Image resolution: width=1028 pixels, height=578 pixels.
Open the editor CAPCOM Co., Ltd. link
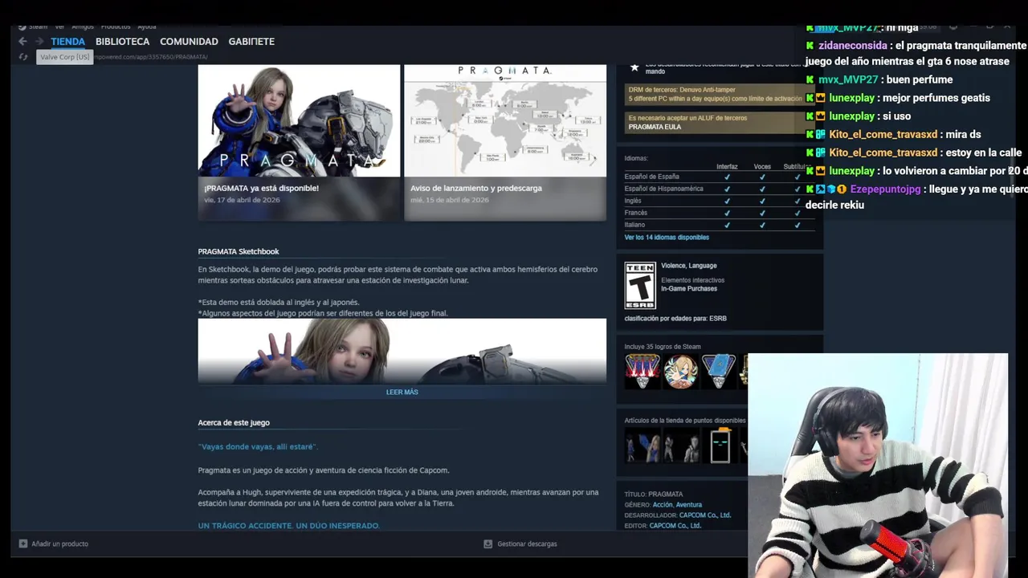675,526
